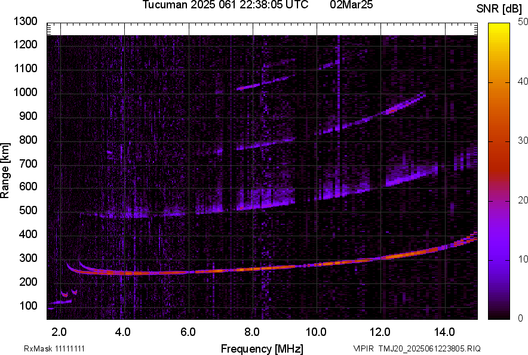Click the Tucuman timestamp title text
The image size is (528, 355).
tap(225, 5)
